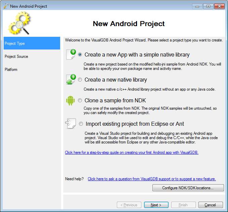Click the 'Need help?' label
228x212 pixels.
tap(74, 179)
